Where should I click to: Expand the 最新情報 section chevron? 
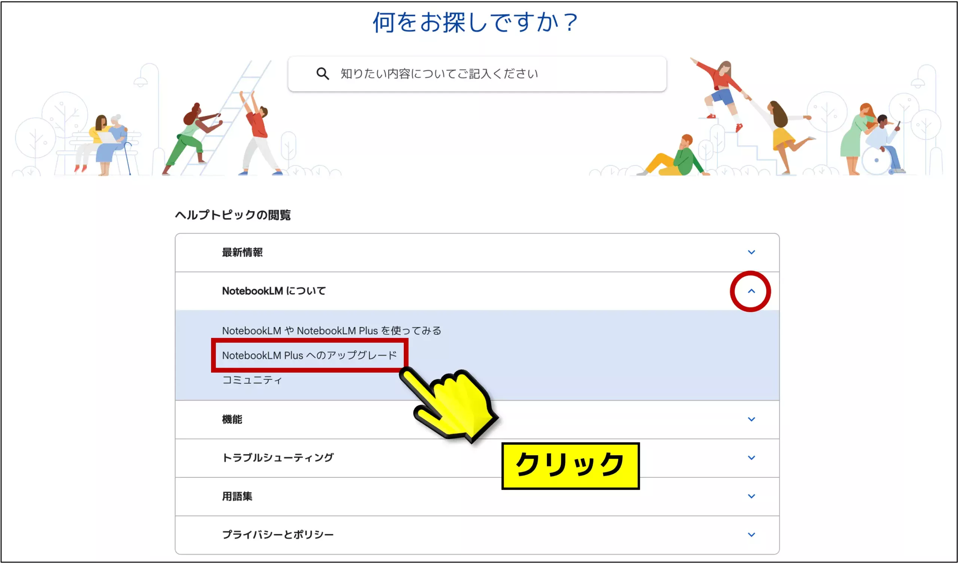751,252
